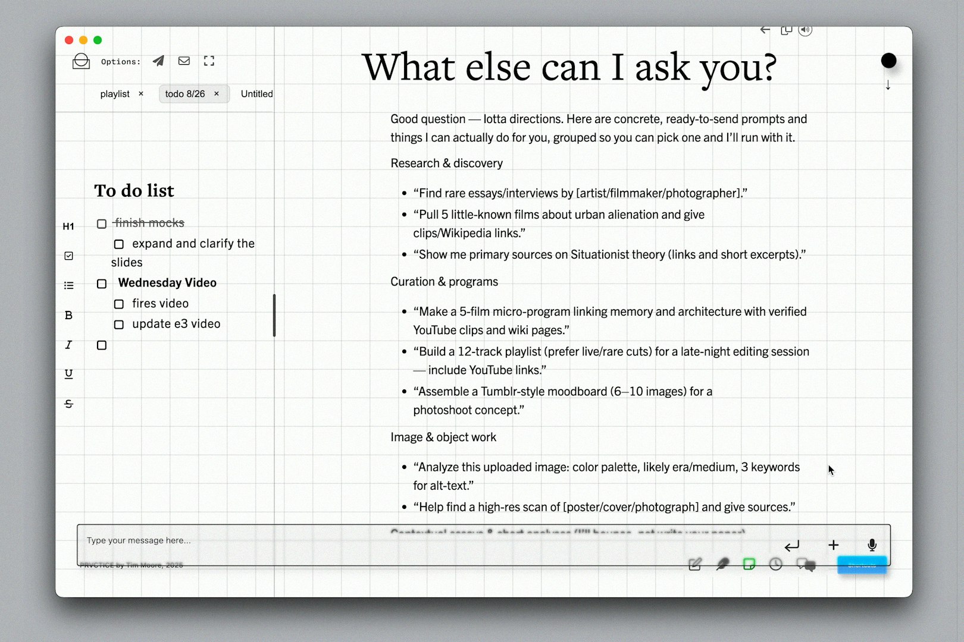The image size is (964, 642).
Task: Copy the response with the duplicate icon
Action: pyautogui.click(x=786, y=30)
